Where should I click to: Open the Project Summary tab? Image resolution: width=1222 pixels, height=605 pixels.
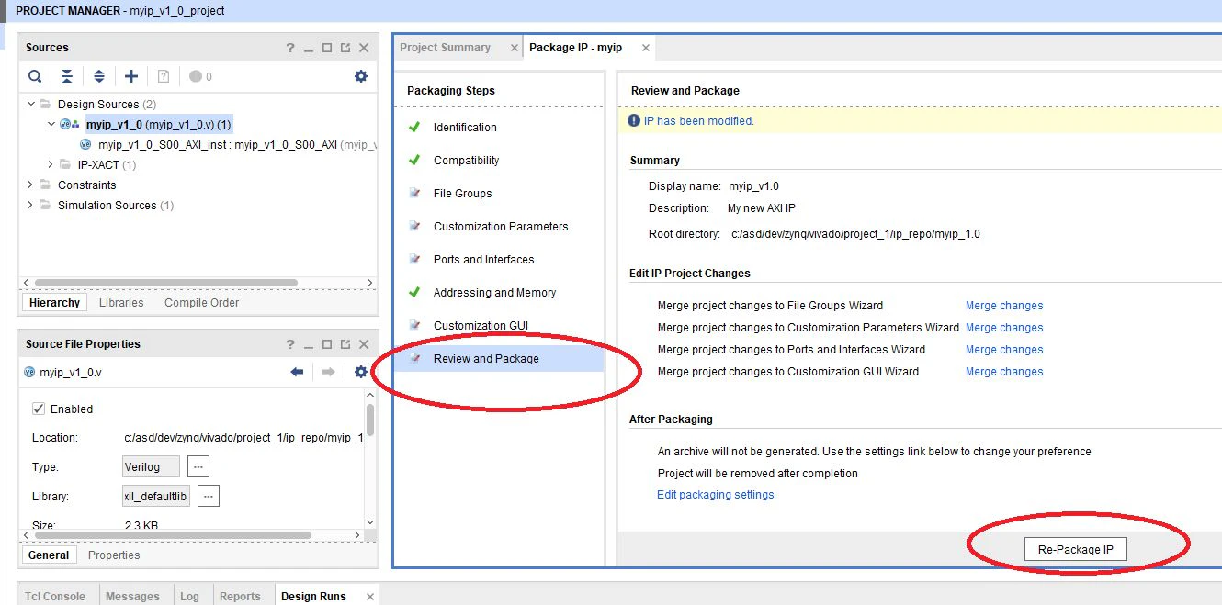click(445, 48)
